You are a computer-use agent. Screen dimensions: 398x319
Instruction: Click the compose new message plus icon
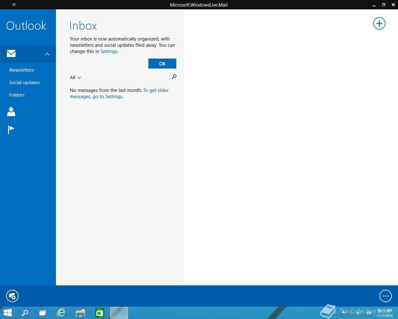pos(379,23)
